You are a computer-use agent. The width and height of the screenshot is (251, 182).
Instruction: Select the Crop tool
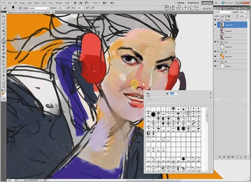pyautogui.click(x=4, y=31)
